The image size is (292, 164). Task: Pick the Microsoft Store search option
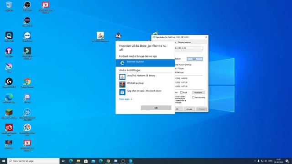[145, 92]
